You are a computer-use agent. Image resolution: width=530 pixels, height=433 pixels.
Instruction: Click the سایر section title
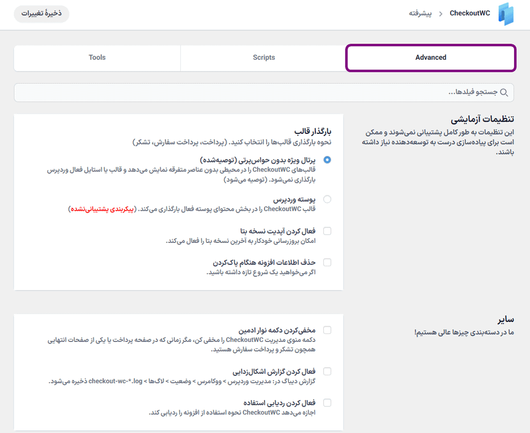click(x=505, y=319)
